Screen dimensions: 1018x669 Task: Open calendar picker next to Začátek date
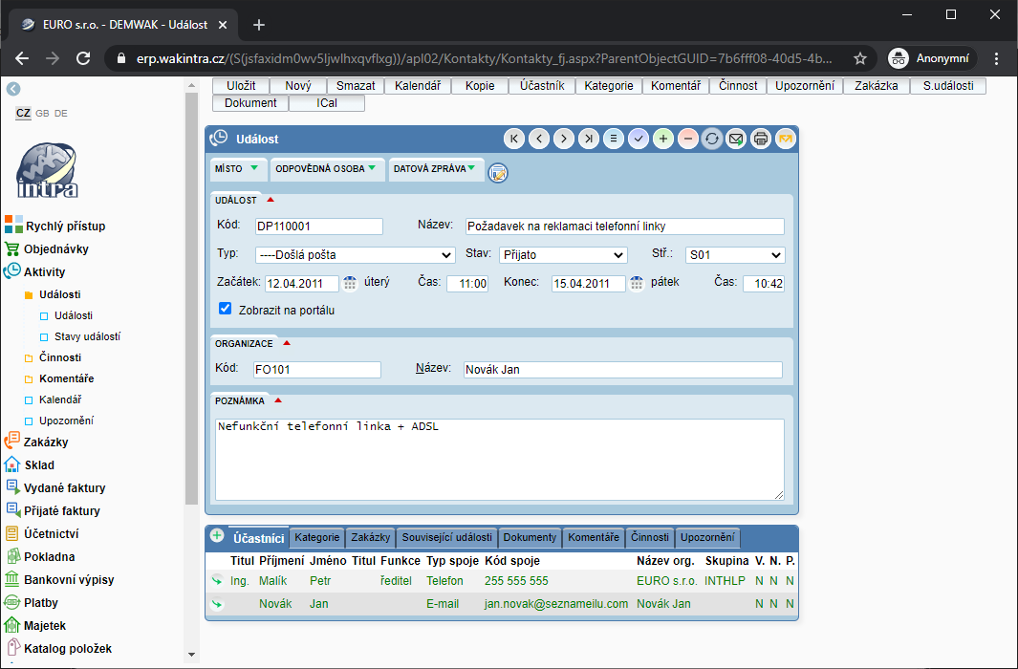point(350,283)
